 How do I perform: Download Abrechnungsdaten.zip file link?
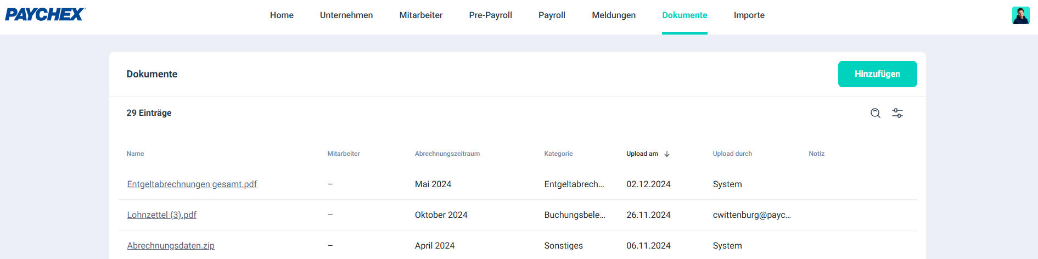[x=171, y=246]
